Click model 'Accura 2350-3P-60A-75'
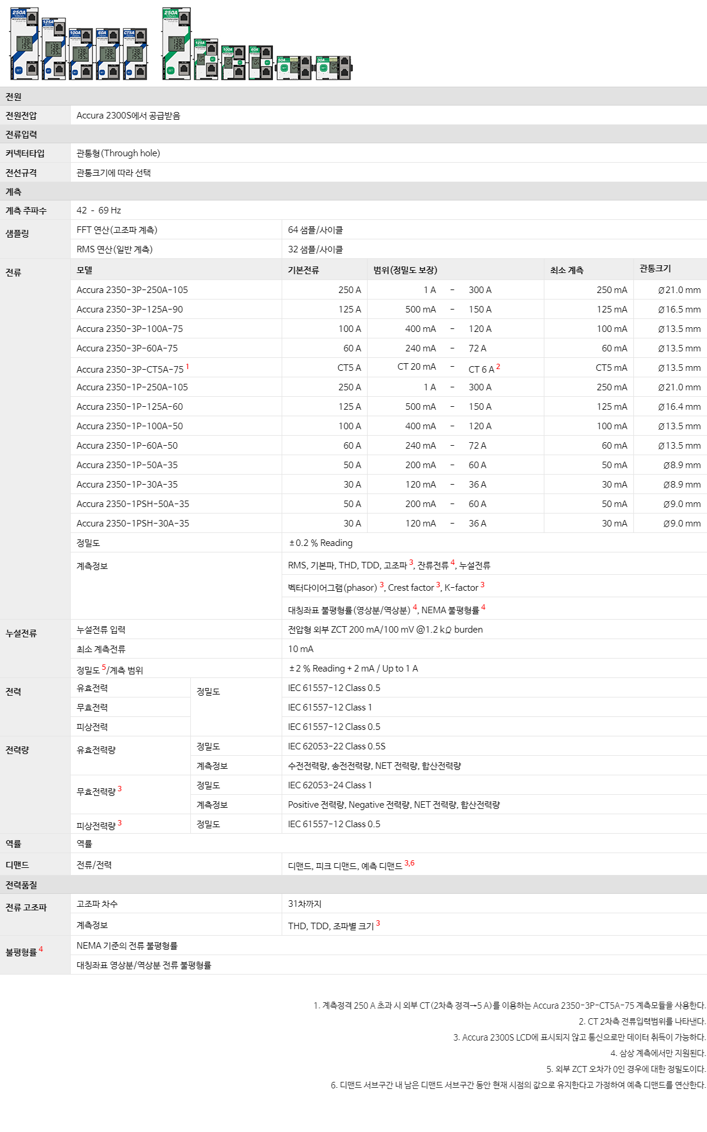The height and width of the screenshot is (1132, 707). pos(127,348)
